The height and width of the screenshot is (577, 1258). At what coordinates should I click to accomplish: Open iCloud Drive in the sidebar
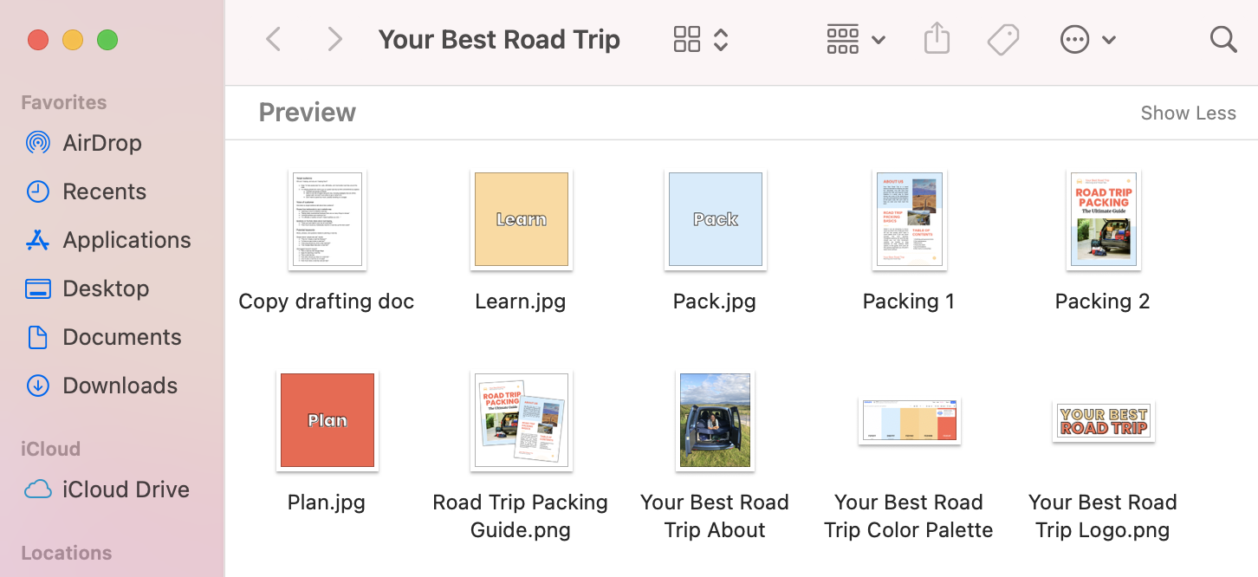pos(126,489)
